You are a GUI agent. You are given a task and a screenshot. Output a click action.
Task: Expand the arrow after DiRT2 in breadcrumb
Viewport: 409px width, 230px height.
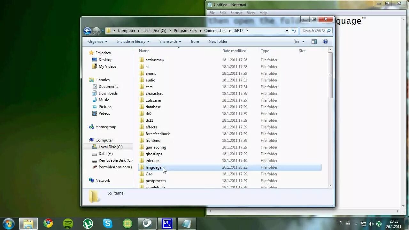(x=247, y=31)
